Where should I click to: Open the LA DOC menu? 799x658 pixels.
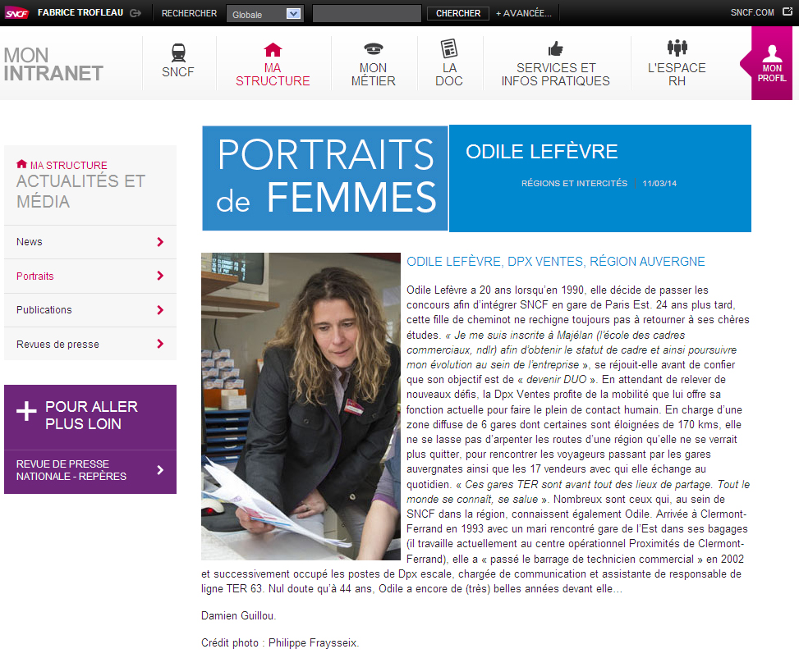[x=449, y=75]
